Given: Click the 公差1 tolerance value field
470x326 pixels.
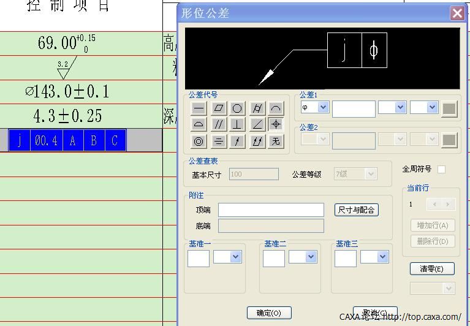Looking at the screenshot, I should click(354, 109).
